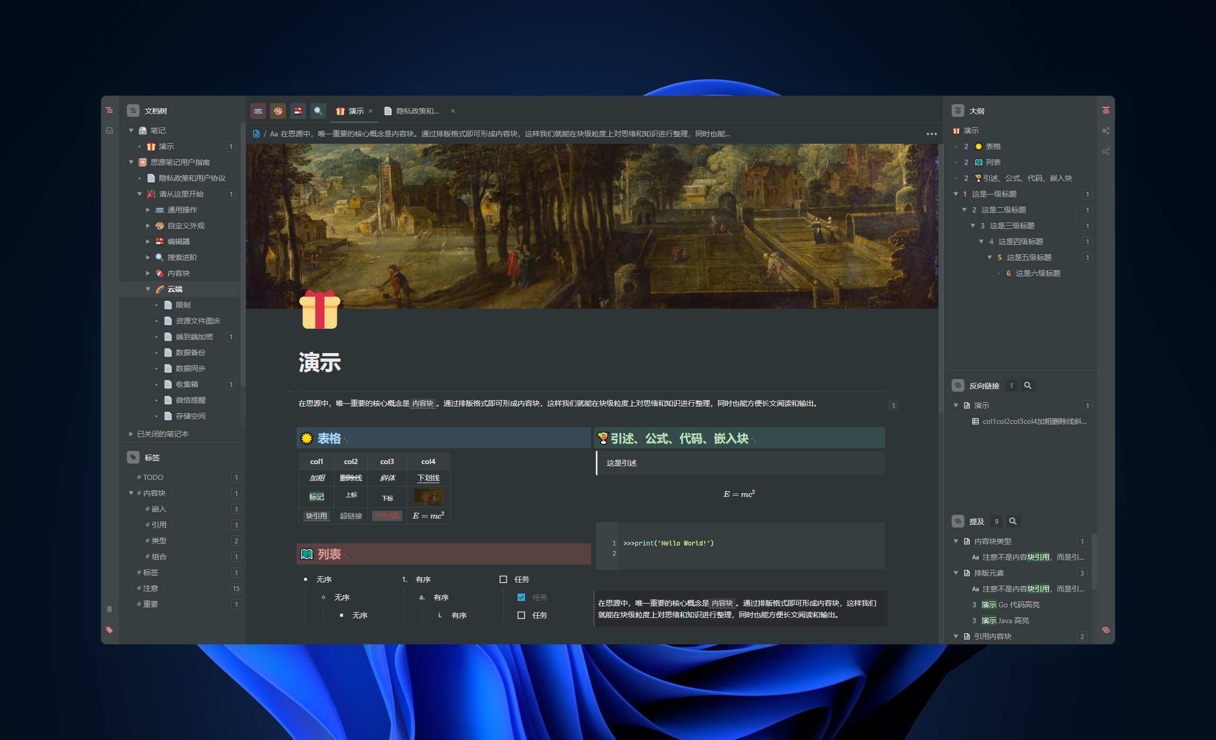Open the graph view icon in right dock
Image resolution: width=1216 pixels, height=740 pixels.
point(1106,131)
